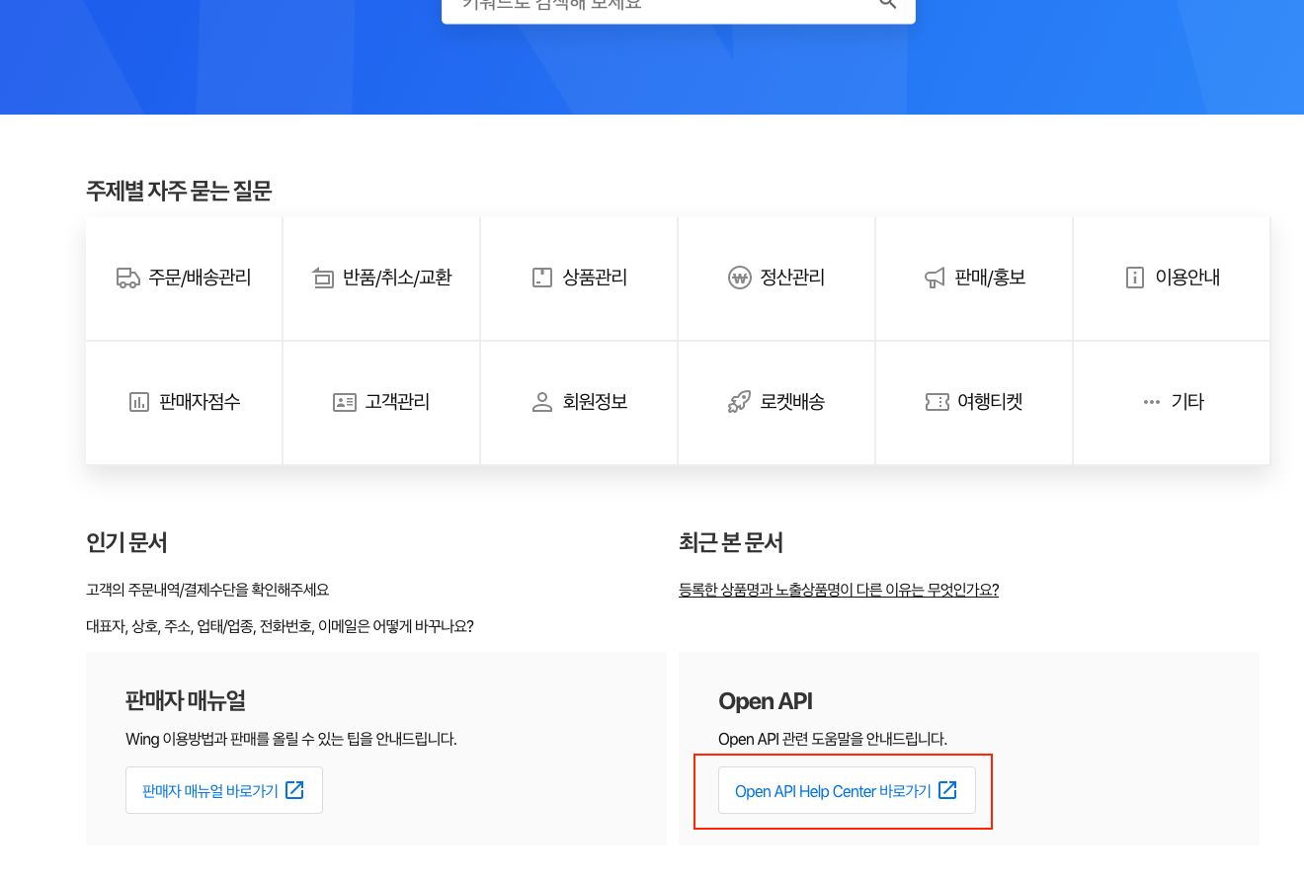The width and height of the screenshot is (1304, 882).
Task: Click the rocket icon for 로켓배송
Action: point(739,402)
